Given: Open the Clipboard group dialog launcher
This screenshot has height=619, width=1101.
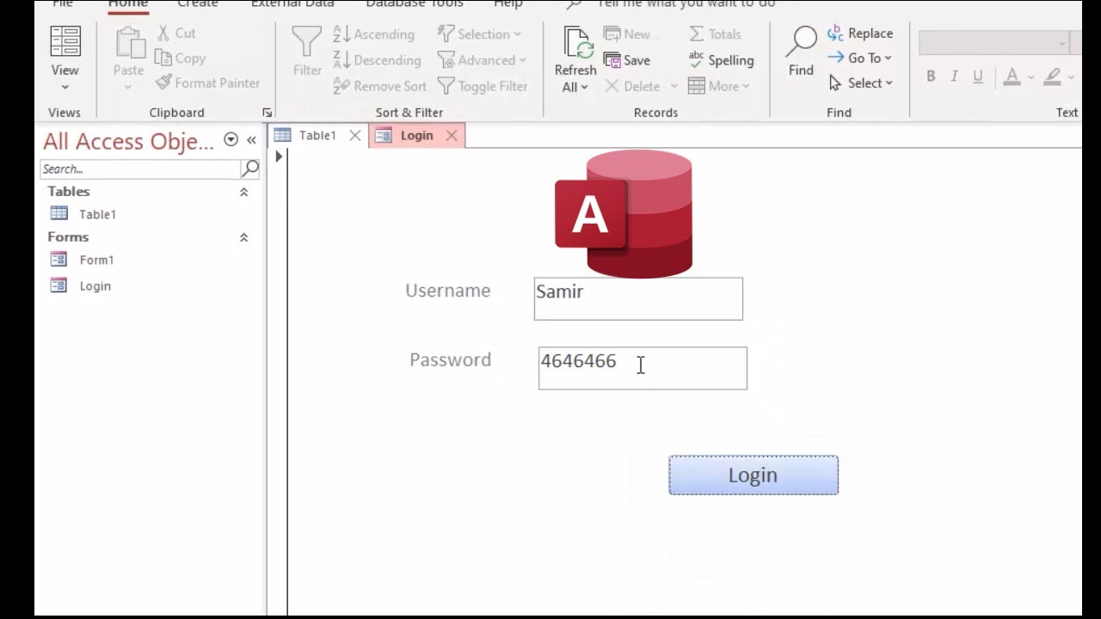Looking at the screenshot, I should click(267, 113).
